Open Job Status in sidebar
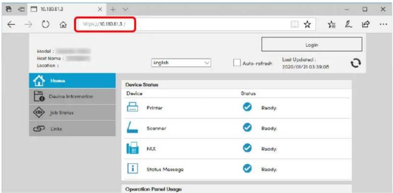The height and width of the screenshot is (193, 393). pyautogui.click(x=72, y=113)
